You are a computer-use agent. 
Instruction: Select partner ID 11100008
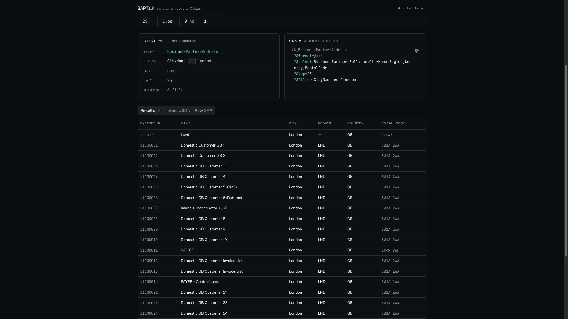[x=149, y=219]
